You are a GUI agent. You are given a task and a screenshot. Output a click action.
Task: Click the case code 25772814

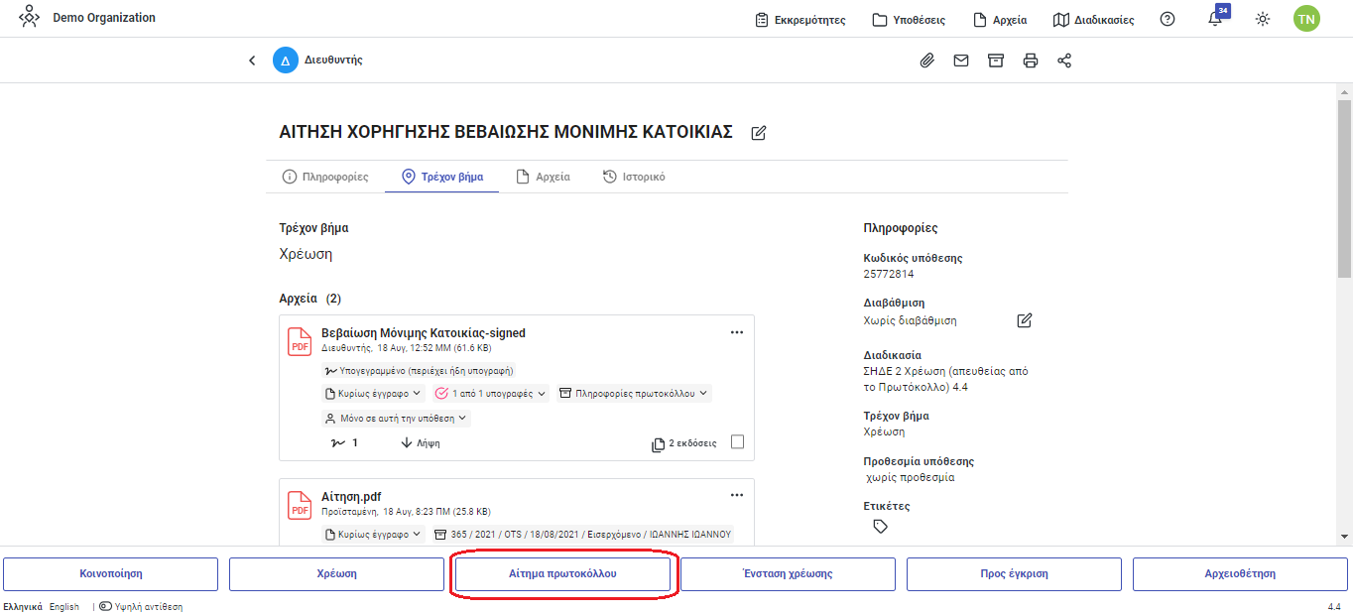pyautogui.click(x=889, y=274)
